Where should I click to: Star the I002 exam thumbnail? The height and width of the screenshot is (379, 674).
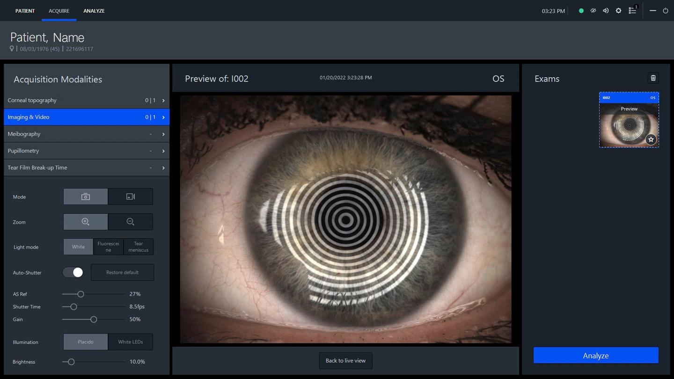[651, 139]
